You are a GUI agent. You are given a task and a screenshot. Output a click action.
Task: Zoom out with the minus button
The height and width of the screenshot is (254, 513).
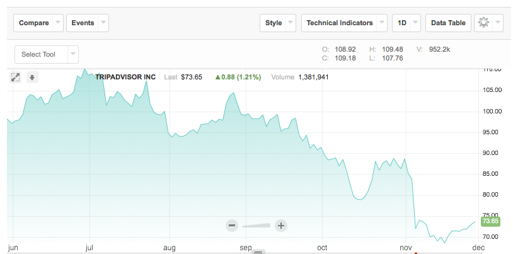(x=232, y=225)
